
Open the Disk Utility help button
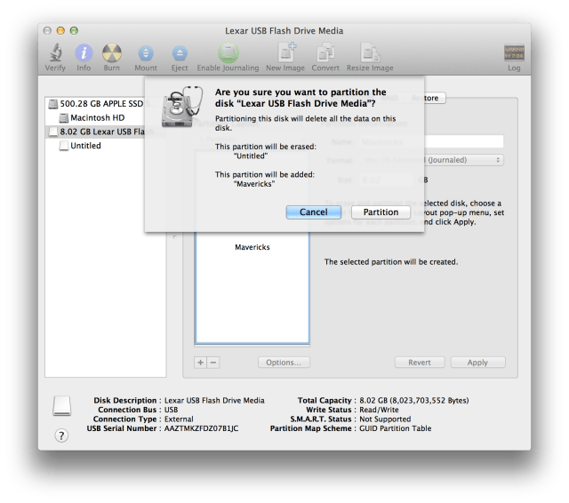coord(61,435)
